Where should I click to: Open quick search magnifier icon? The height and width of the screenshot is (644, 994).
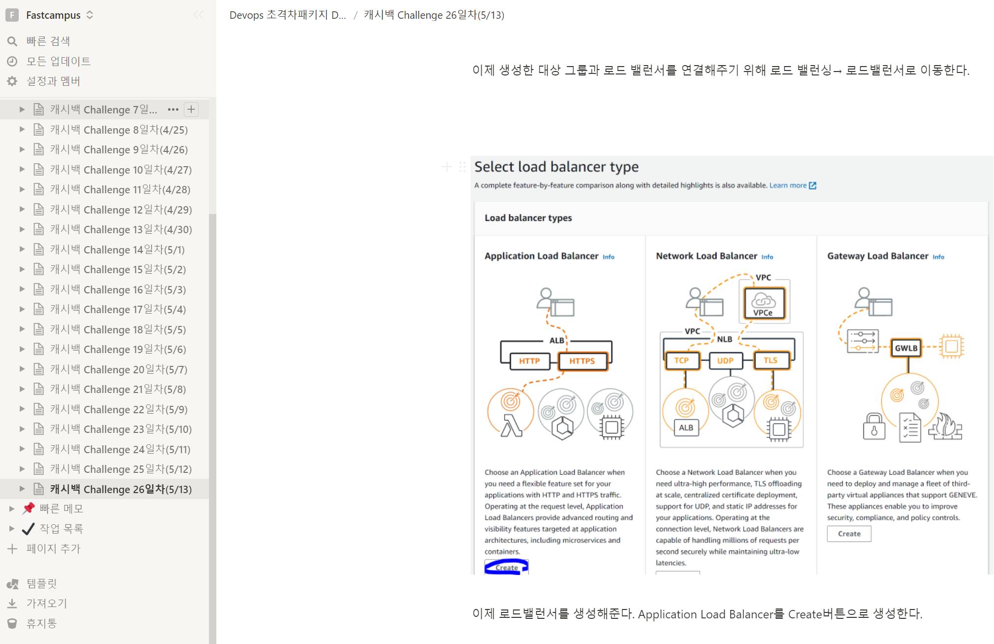point(12,41)
